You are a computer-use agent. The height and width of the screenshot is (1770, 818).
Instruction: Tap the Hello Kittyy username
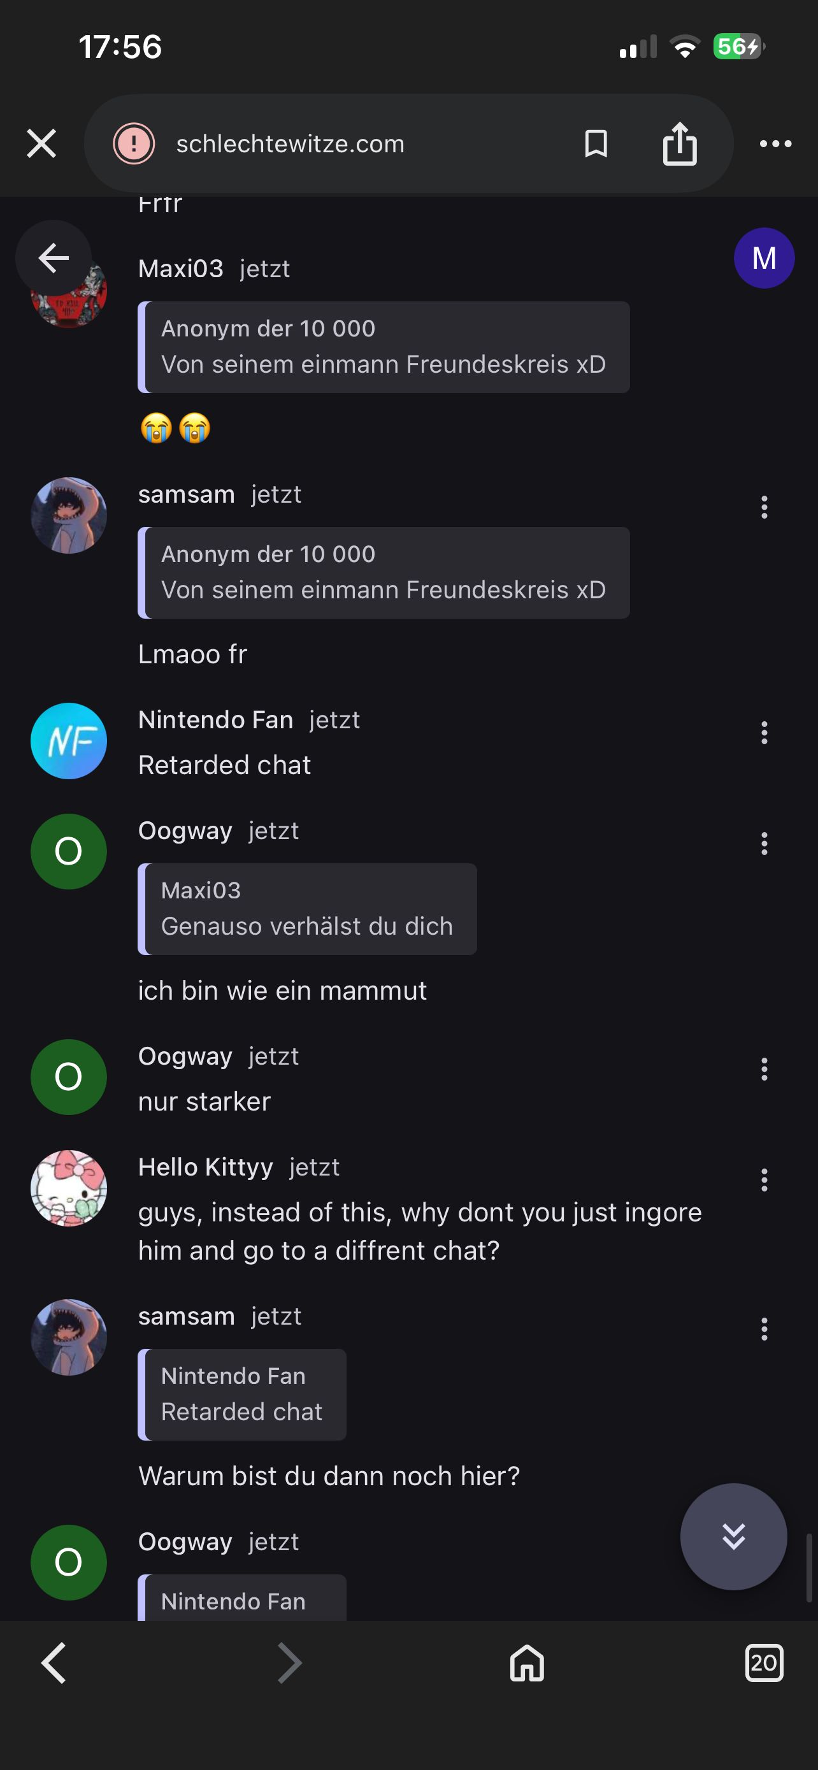click(x=205, y=1167)
